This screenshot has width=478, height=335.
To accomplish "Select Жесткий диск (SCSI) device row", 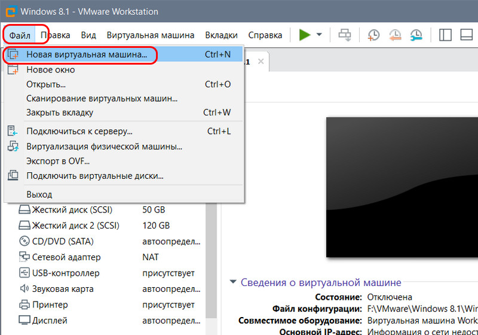I will pos(110,210).
